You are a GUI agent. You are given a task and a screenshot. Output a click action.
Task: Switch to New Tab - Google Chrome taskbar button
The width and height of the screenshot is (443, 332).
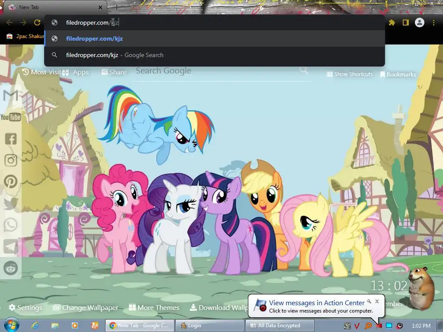[x=140, y=326]
